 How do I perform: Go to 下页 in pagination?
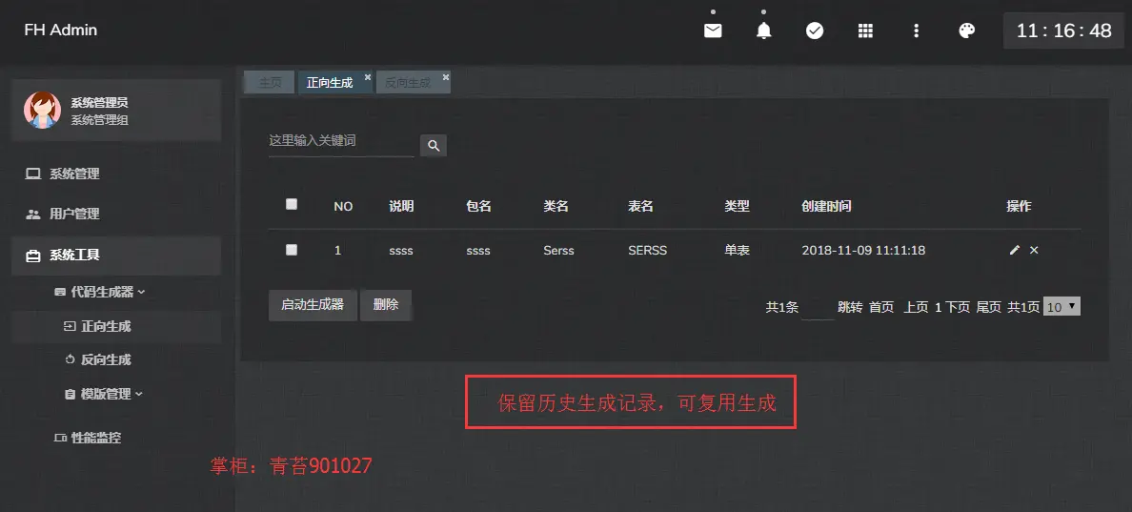[958, 307]
